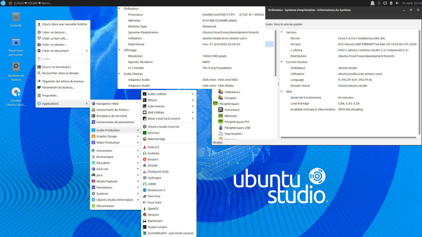Expand the Misc section triangle
This screenshot has width=422, height=237.
pos(281,91)
